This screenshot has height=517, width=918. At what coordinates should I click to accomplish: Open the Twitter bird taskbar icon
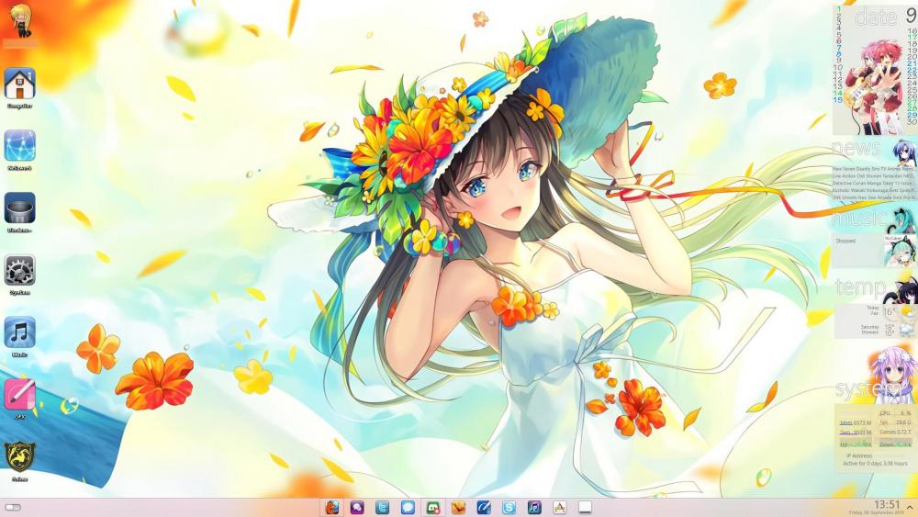point(382,507)
